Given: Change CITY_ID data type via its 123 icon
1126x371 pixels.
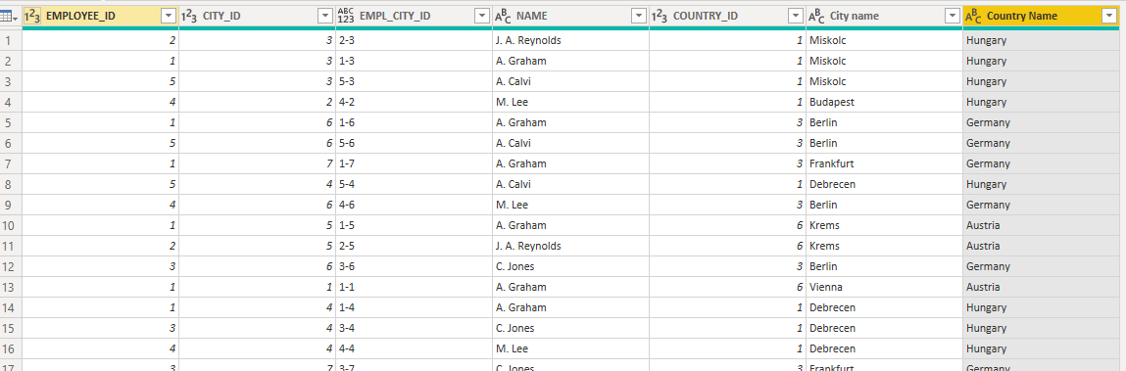Looking at the screenshot, I should point(189,15).
